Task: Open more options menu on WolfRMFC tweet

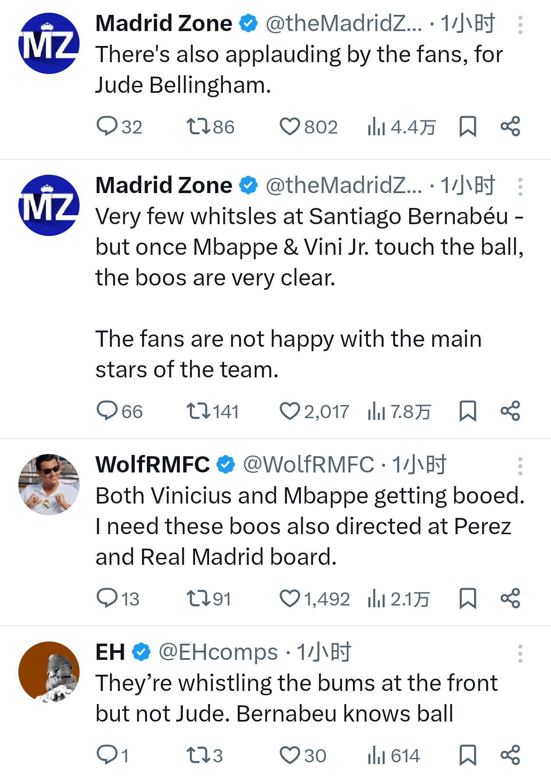Action: (x=520, y=466)
